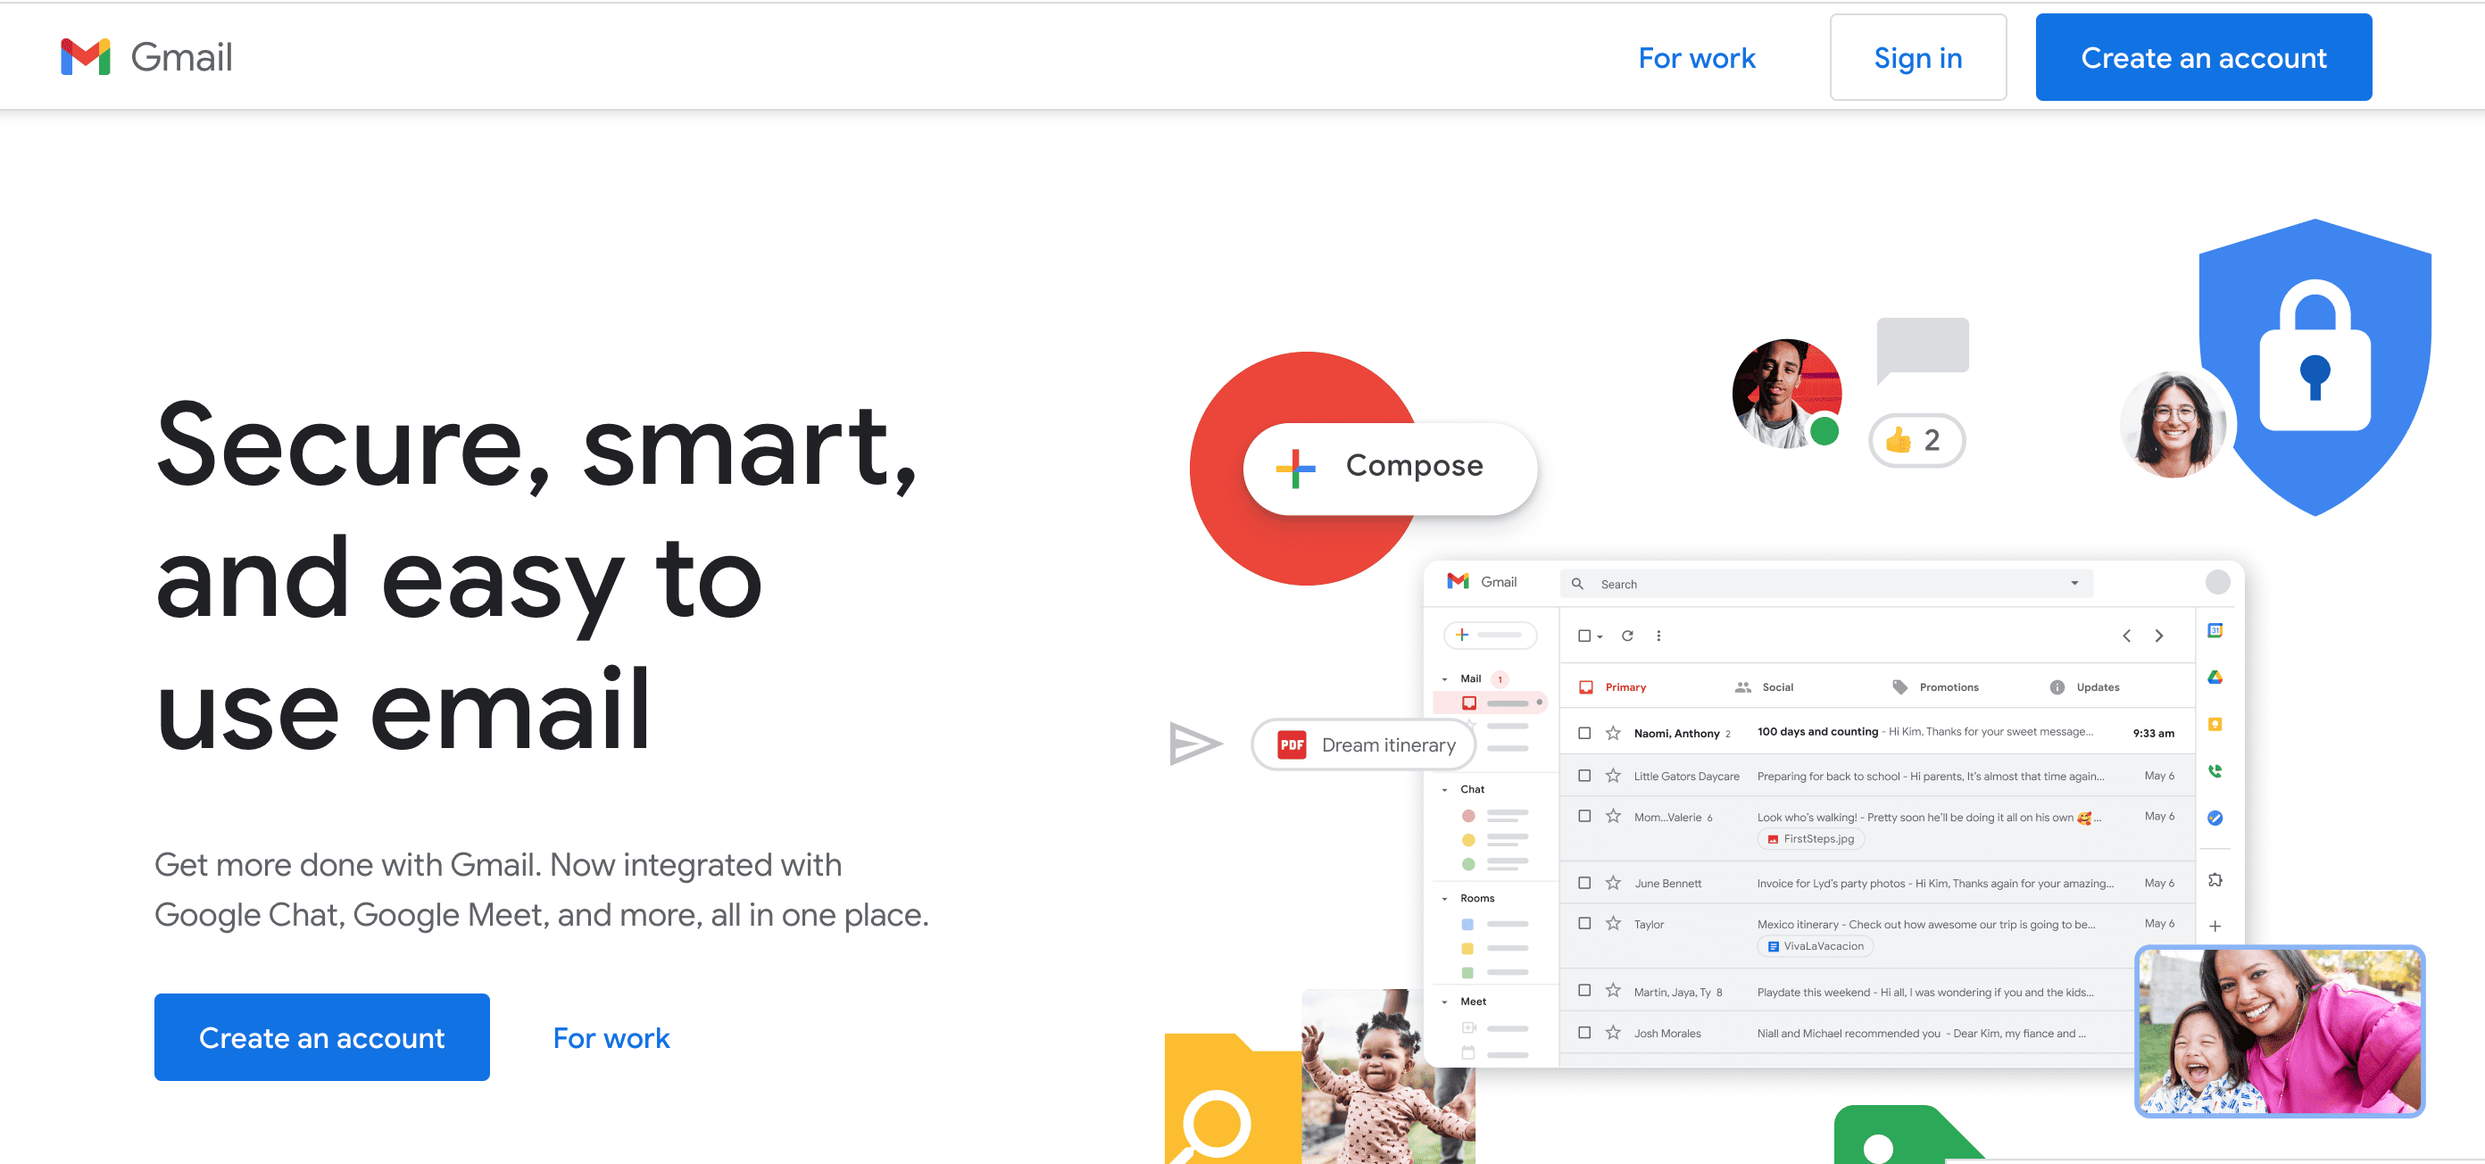Open the green phone icon in side panel
This screenshot has height=1164, width=2485.
coord(2215,770)
